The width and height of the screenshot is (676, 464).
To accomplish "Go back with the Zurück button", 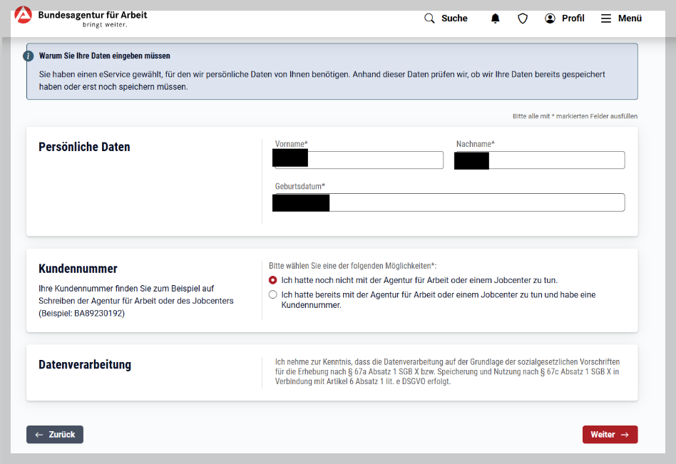I will coord(55,434).
